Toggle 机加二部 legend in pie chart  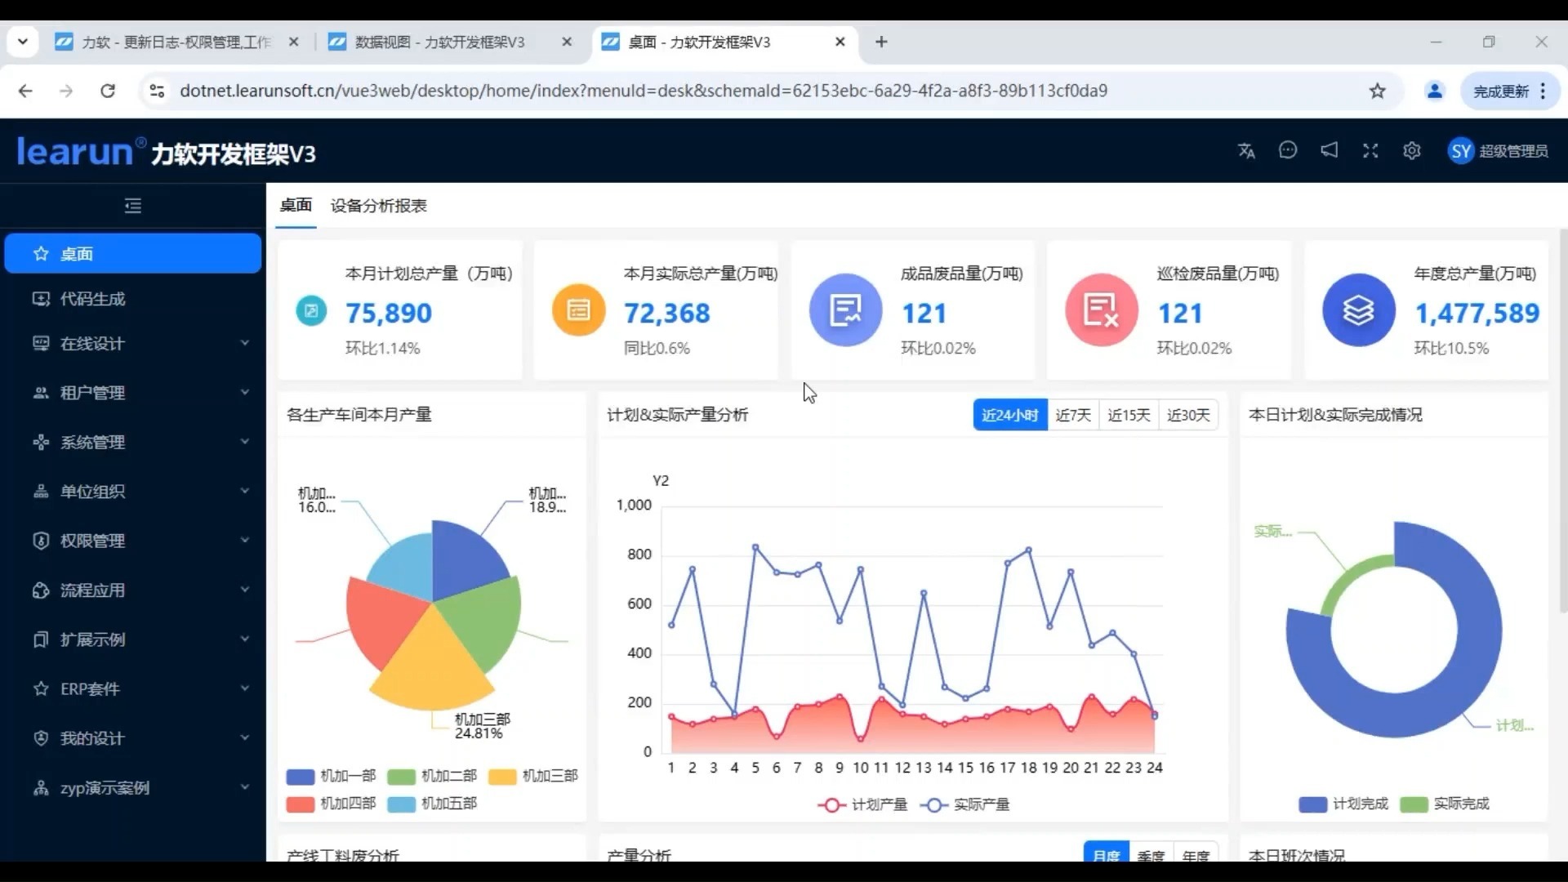point(432,776)
